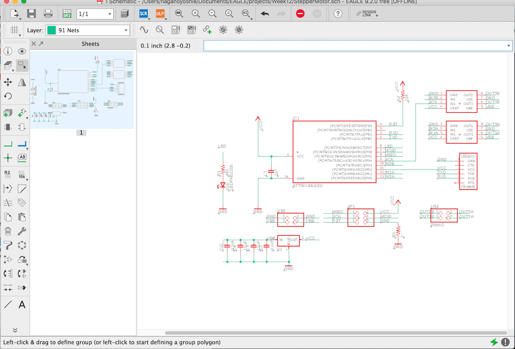Run a script via SCR icon
The width and height of the screenshot is (515, 349).
click(x=144, y=14)
